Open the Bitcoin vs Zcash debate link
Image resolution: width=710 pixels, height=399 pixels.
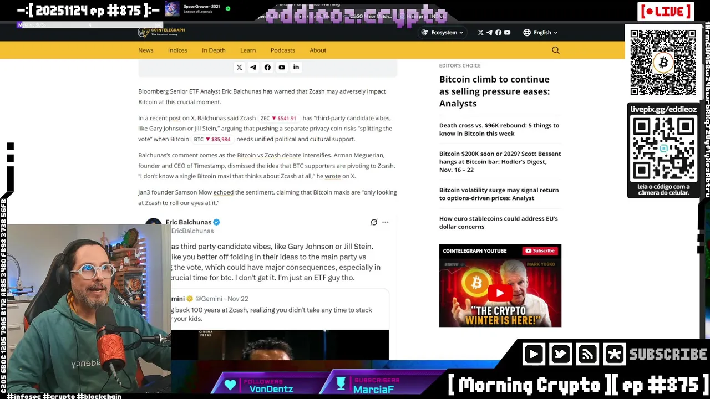(269, 155)
